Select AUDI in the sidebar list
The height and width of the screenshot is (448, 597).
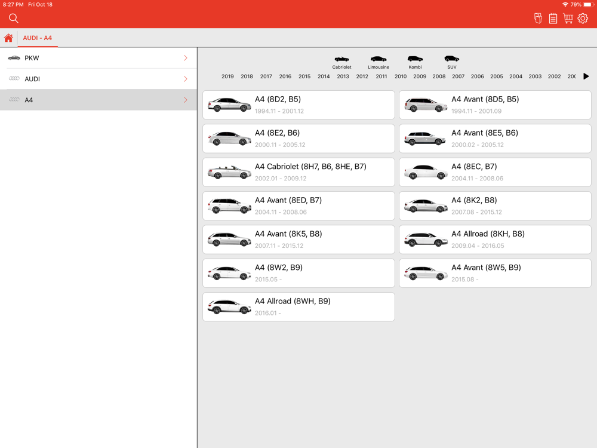point(99,79)
